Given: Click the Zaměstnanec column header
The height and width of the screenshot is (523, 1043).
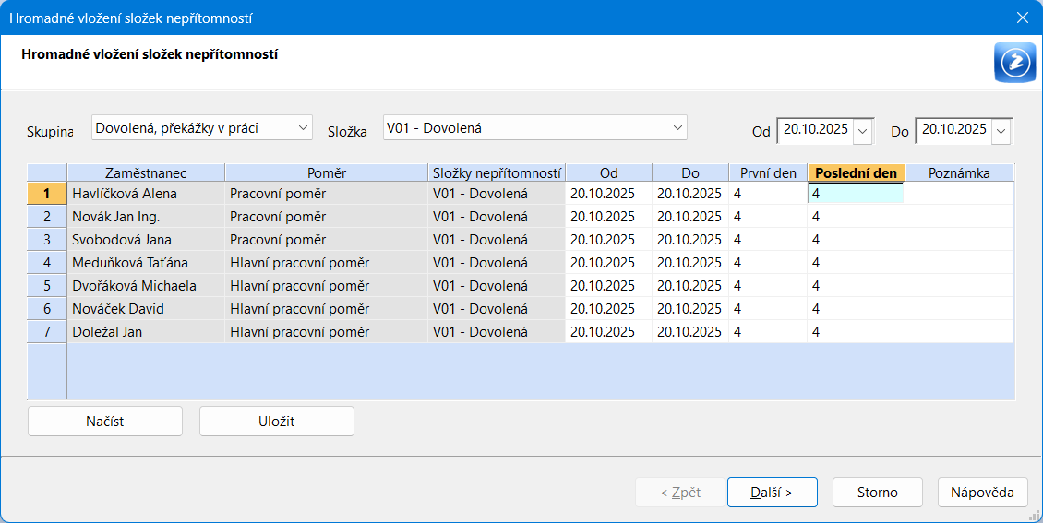Looking at the screenshot, I should pyautogui.click(x=146, y=172).
